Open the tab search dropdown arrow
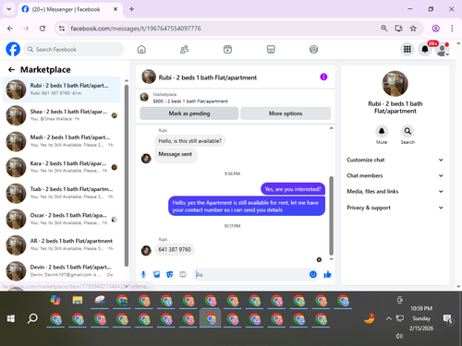This screenshot has height=346, width=462. (x=9, y=9)
